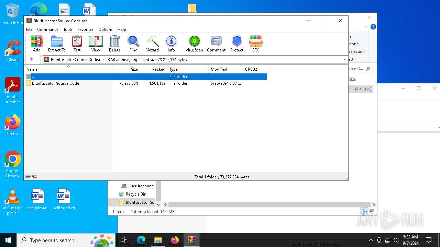Go up one level arrow

point(31,59)
